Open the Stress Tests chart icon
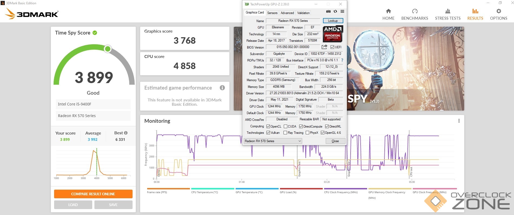 448,11
